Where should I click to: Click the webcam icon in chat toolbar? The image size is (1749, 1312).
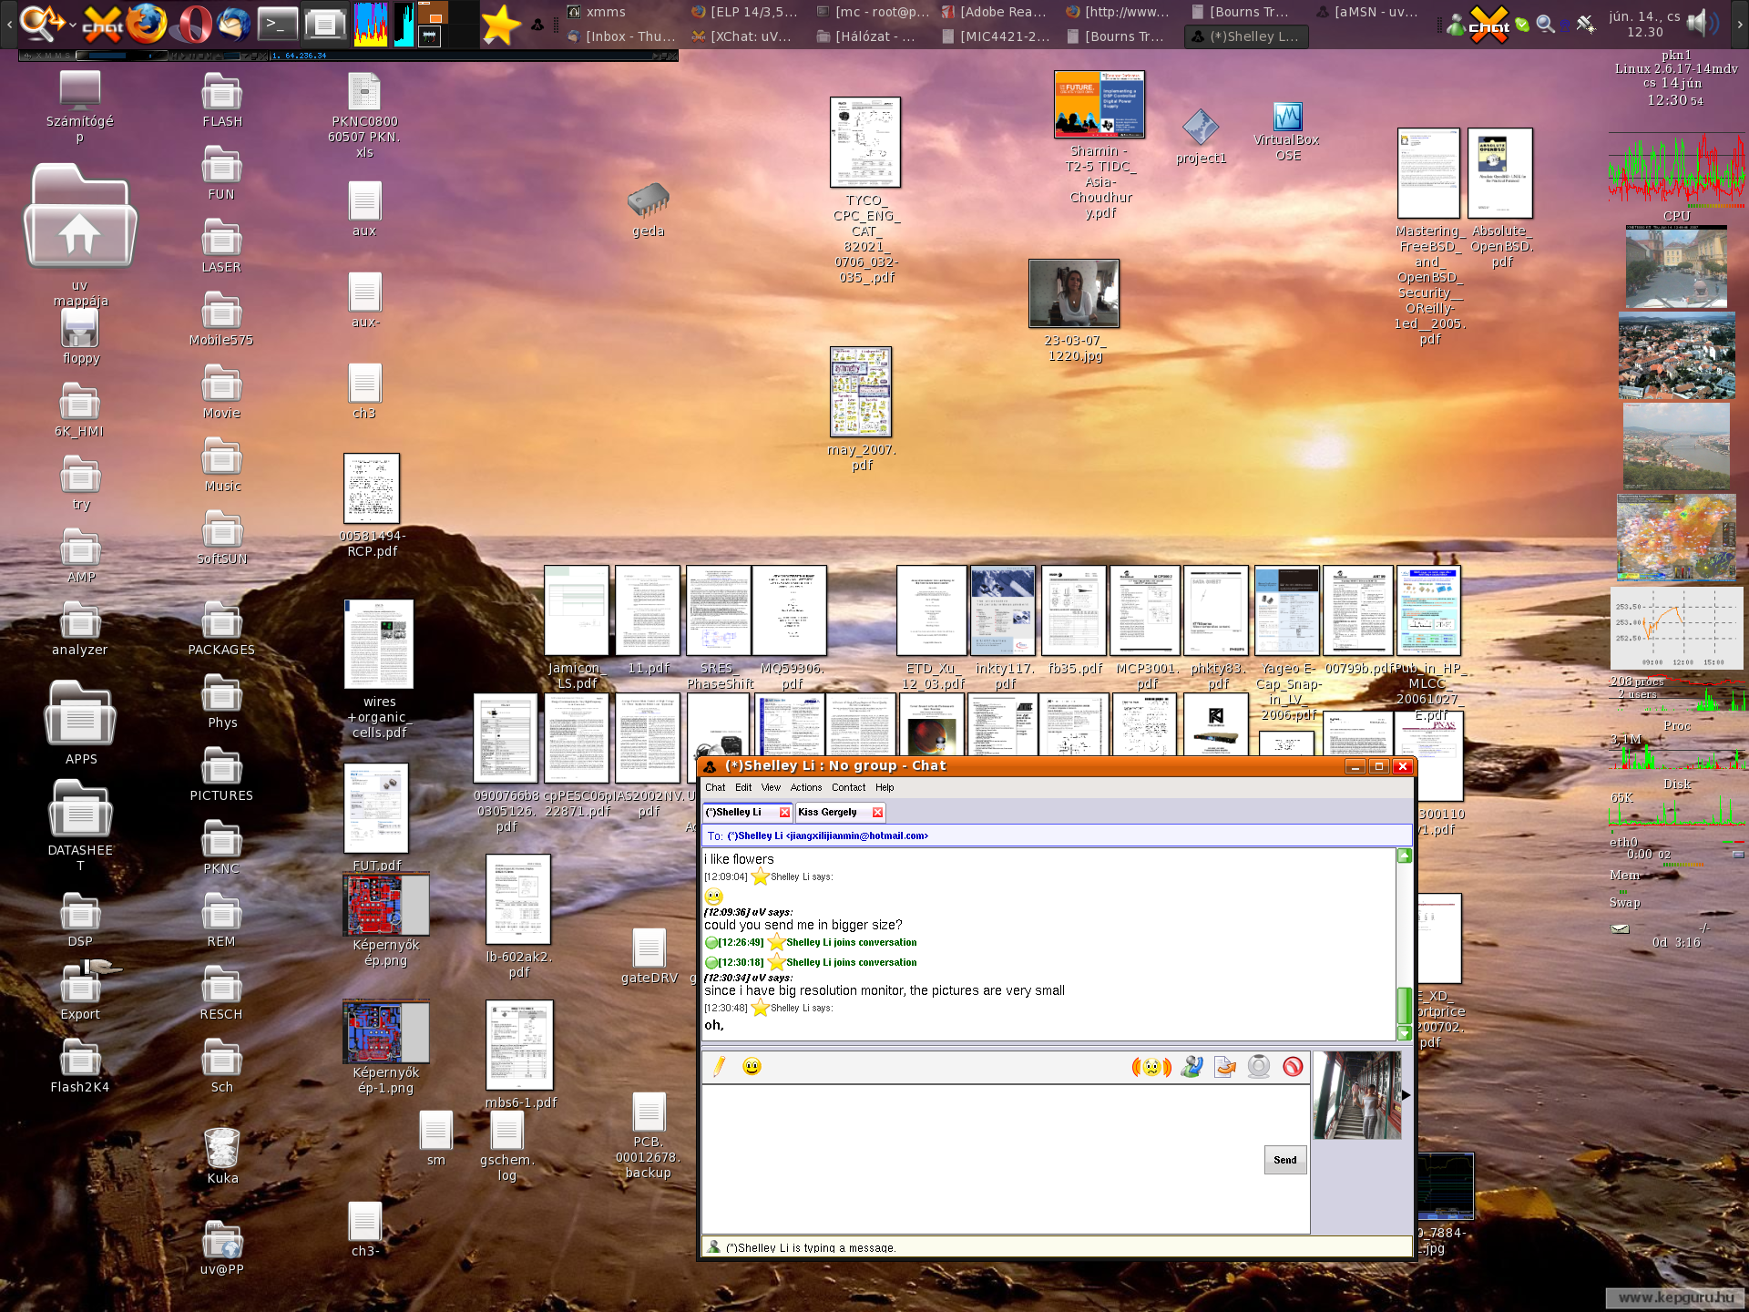click(x=1259, y=1066)
